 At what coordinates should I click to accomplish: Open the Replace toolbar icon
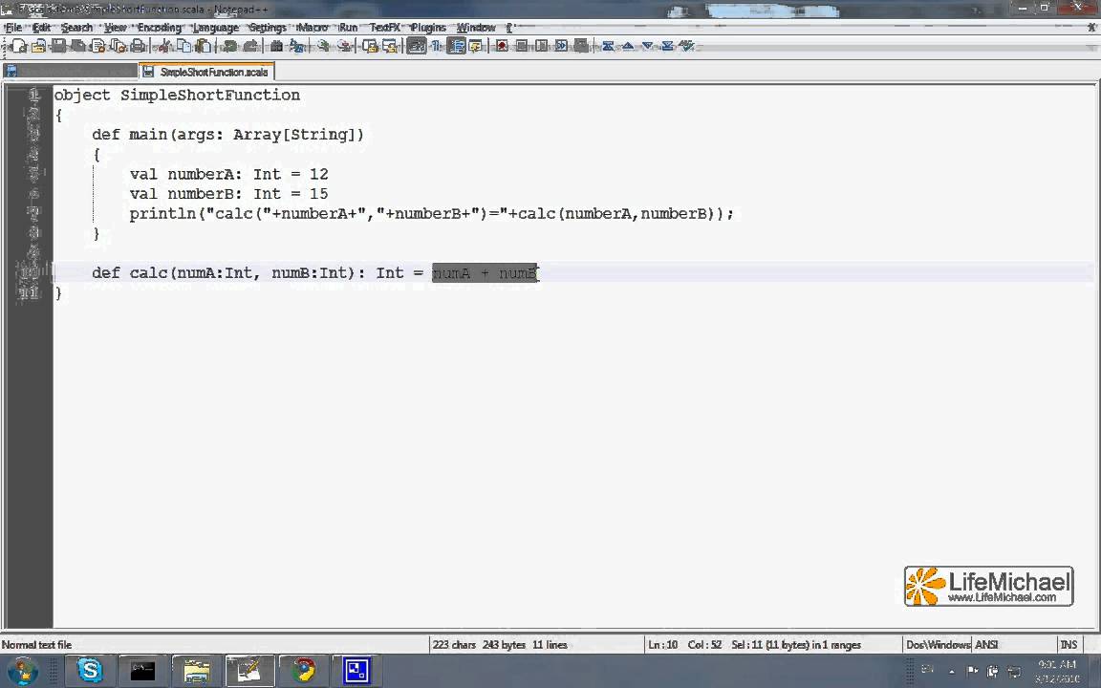[296, 46]
